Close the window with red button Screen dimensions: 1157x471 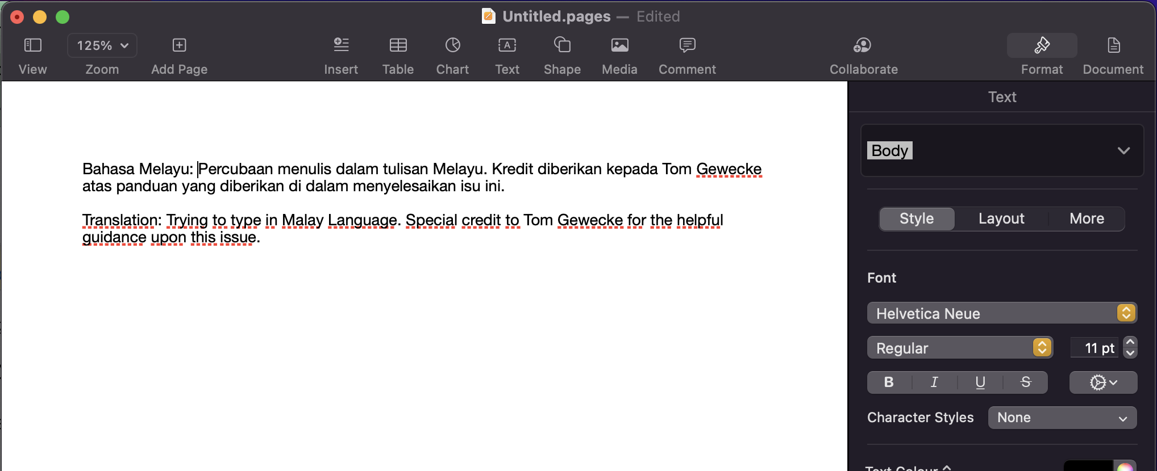click(x=17, y=17)
